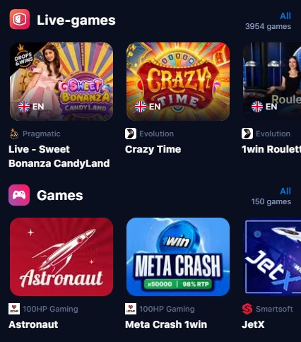Click the Live-games dice icon

pyautogui.click(x=20, y=19)
